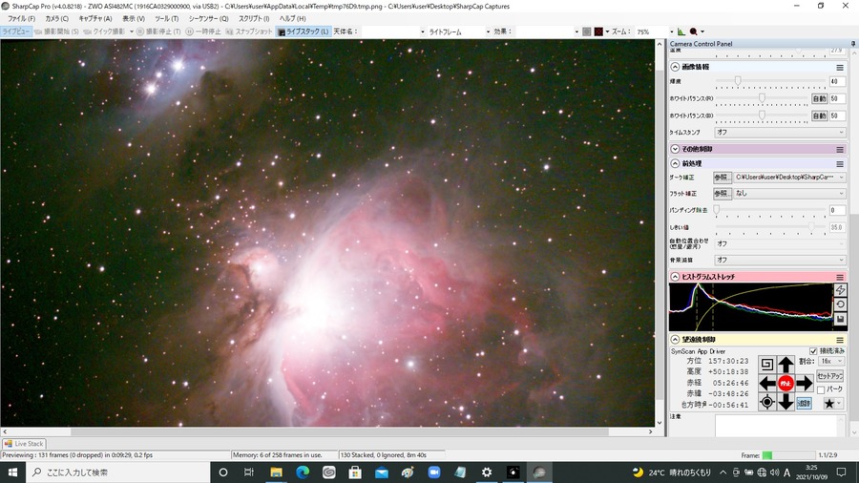The height and width of the screenshot is (483, 859).
Task: Open the 前処理 section hamburger menu
Action: pos(840,164)
